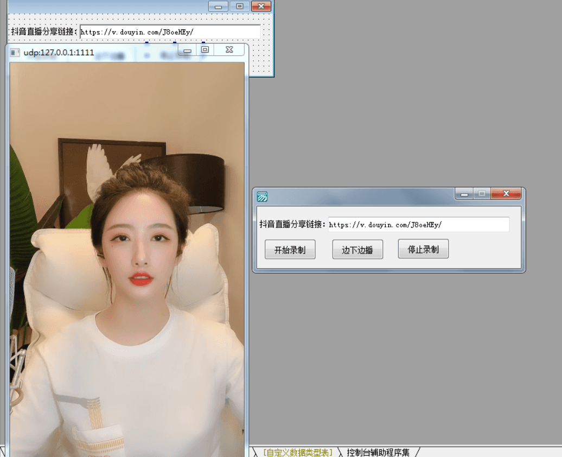Start recording with the 开始录制 button

coord(290,249)
